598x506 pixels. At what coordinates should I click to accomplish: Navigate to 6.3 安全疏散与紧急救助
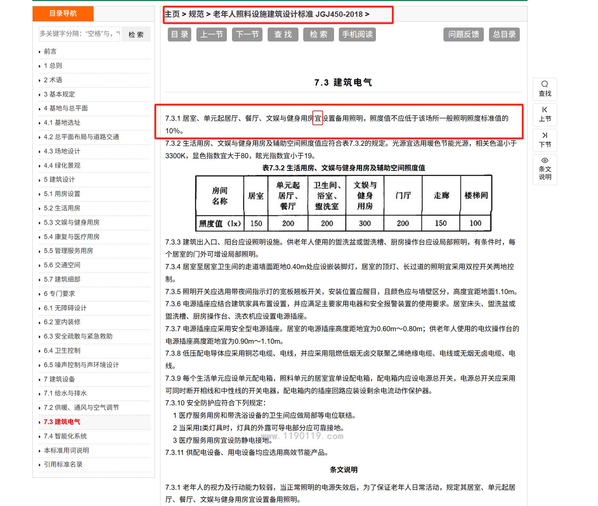pos(78,336)
